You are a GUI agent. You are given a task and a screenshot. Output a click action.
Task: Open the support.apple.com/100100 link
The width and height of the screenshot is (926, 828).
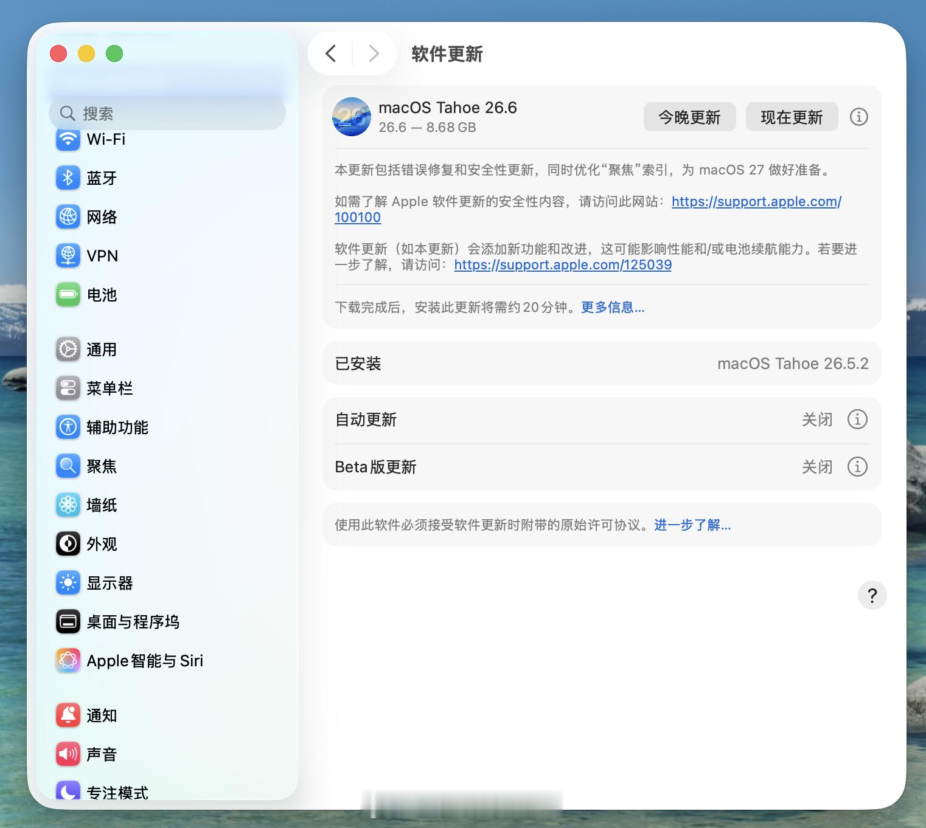pyautogui.click(x=756, y=202)
